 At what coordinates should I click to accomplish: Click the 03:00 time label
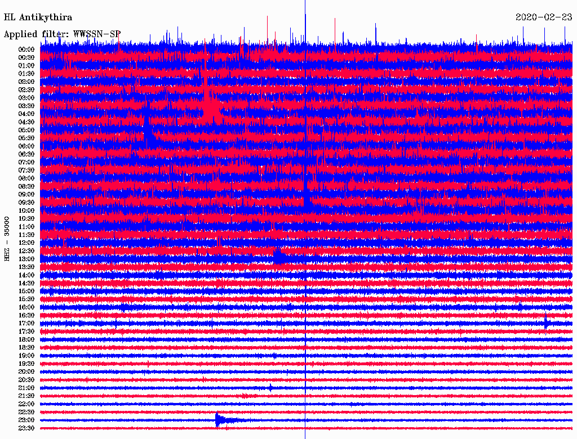(26, 98)
